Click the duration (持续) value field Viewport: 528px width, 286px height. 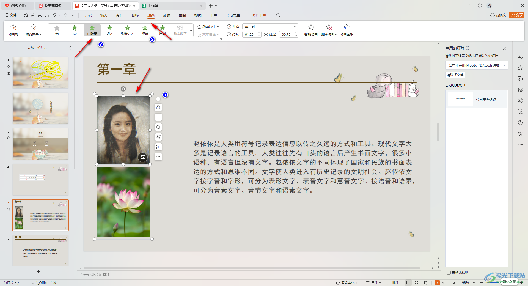(250, 34)
